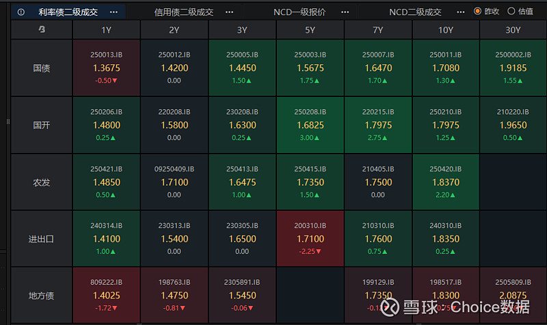Open bond cell 198763.IB at 1.4750

174,296
